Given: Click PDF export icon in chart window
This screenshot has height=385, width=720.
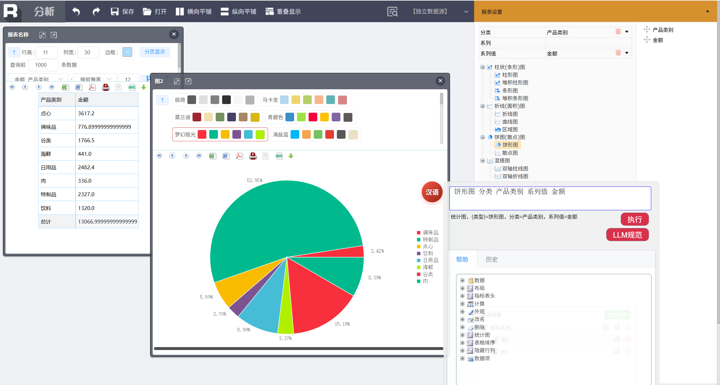Looking at the screenshot, I should click(239, 156).
